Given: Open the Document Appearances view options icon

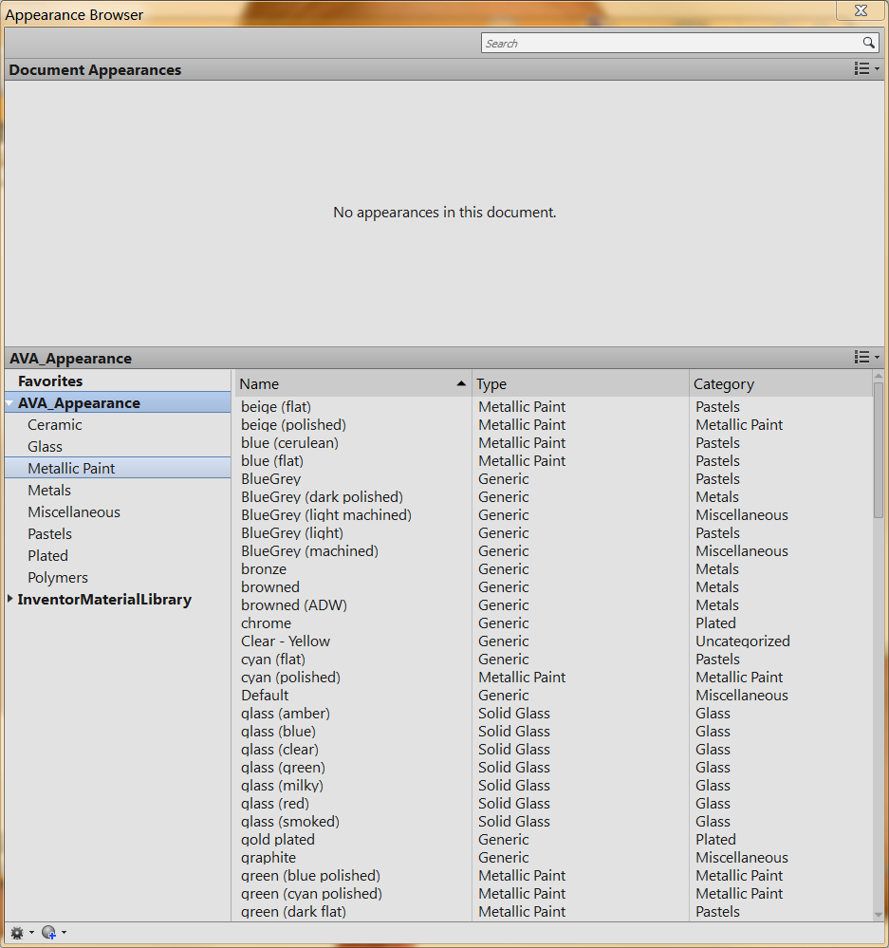Looking at the screenshot, I should tap(862, 68).
